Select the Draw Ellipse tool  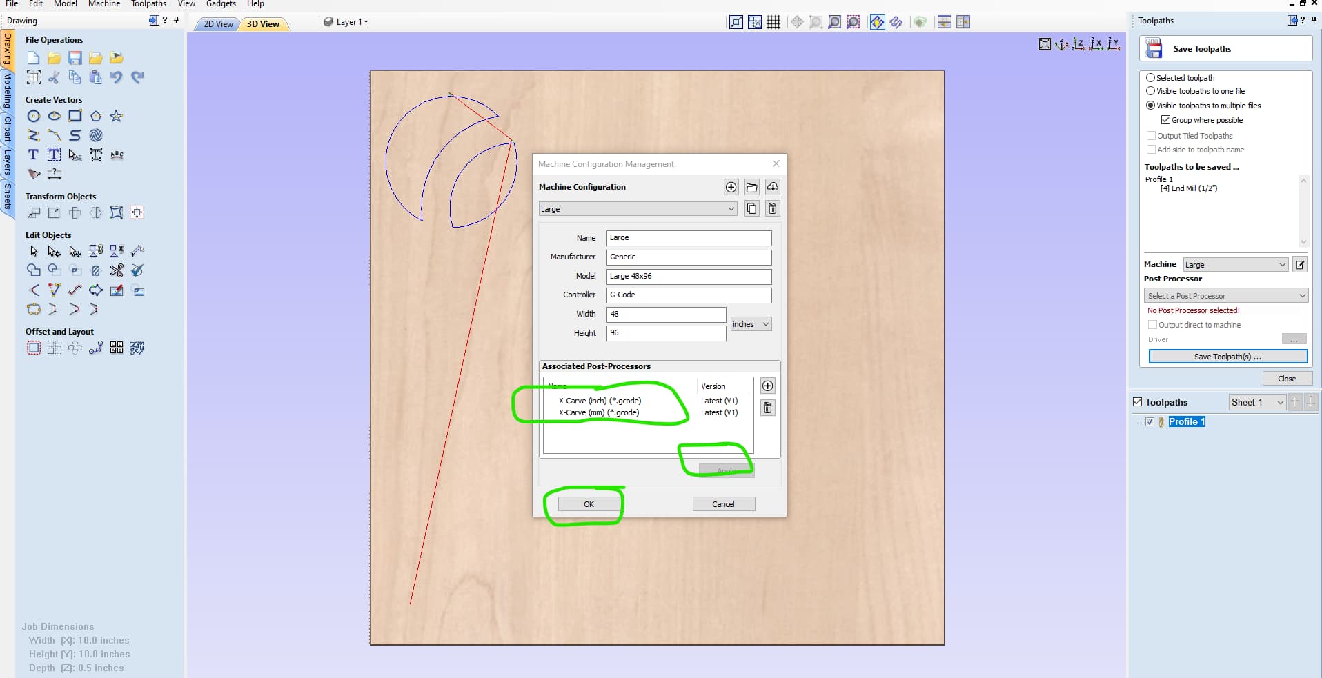[54, 116]
